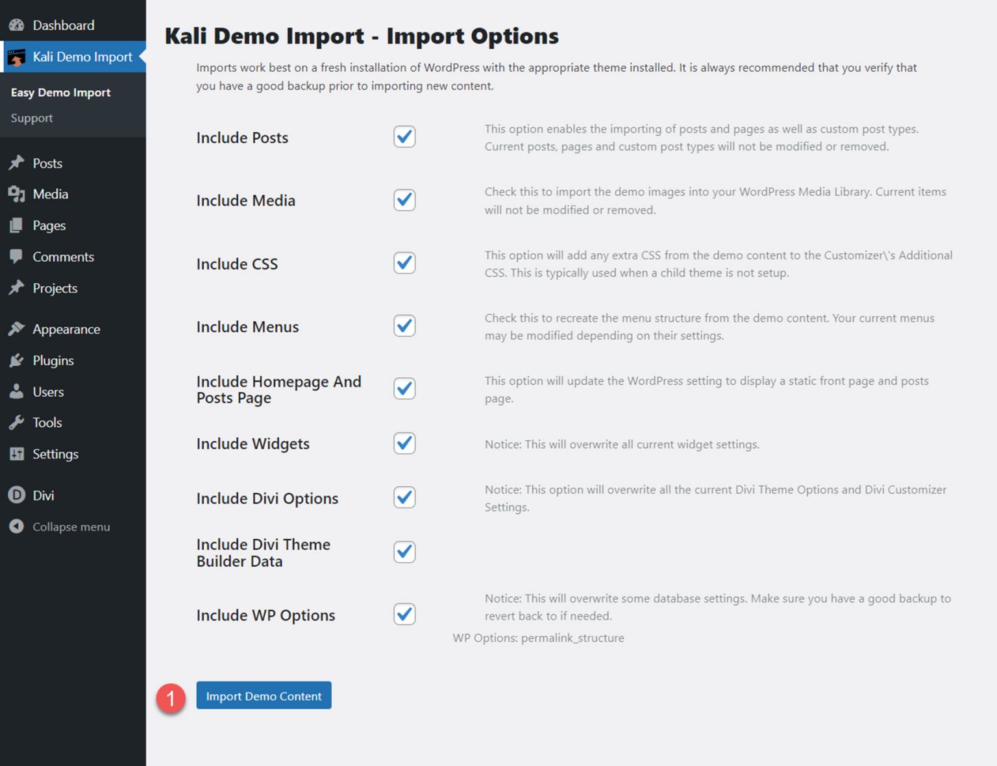Viewport: 997px width, 766px height.
Task: Click the Pages icon in the sidebar
Action: pos(16,225)
